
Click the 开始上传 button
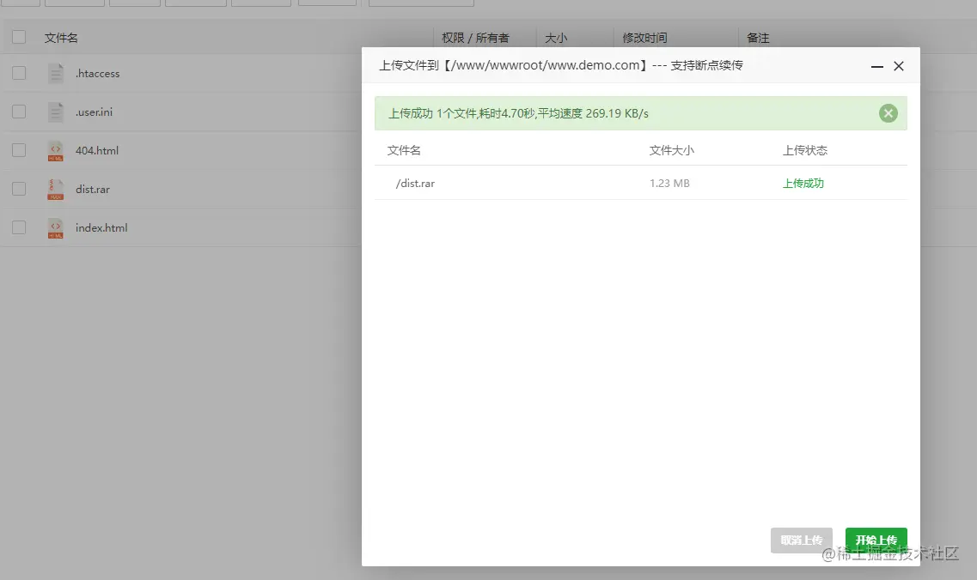(x=876, y=541)
